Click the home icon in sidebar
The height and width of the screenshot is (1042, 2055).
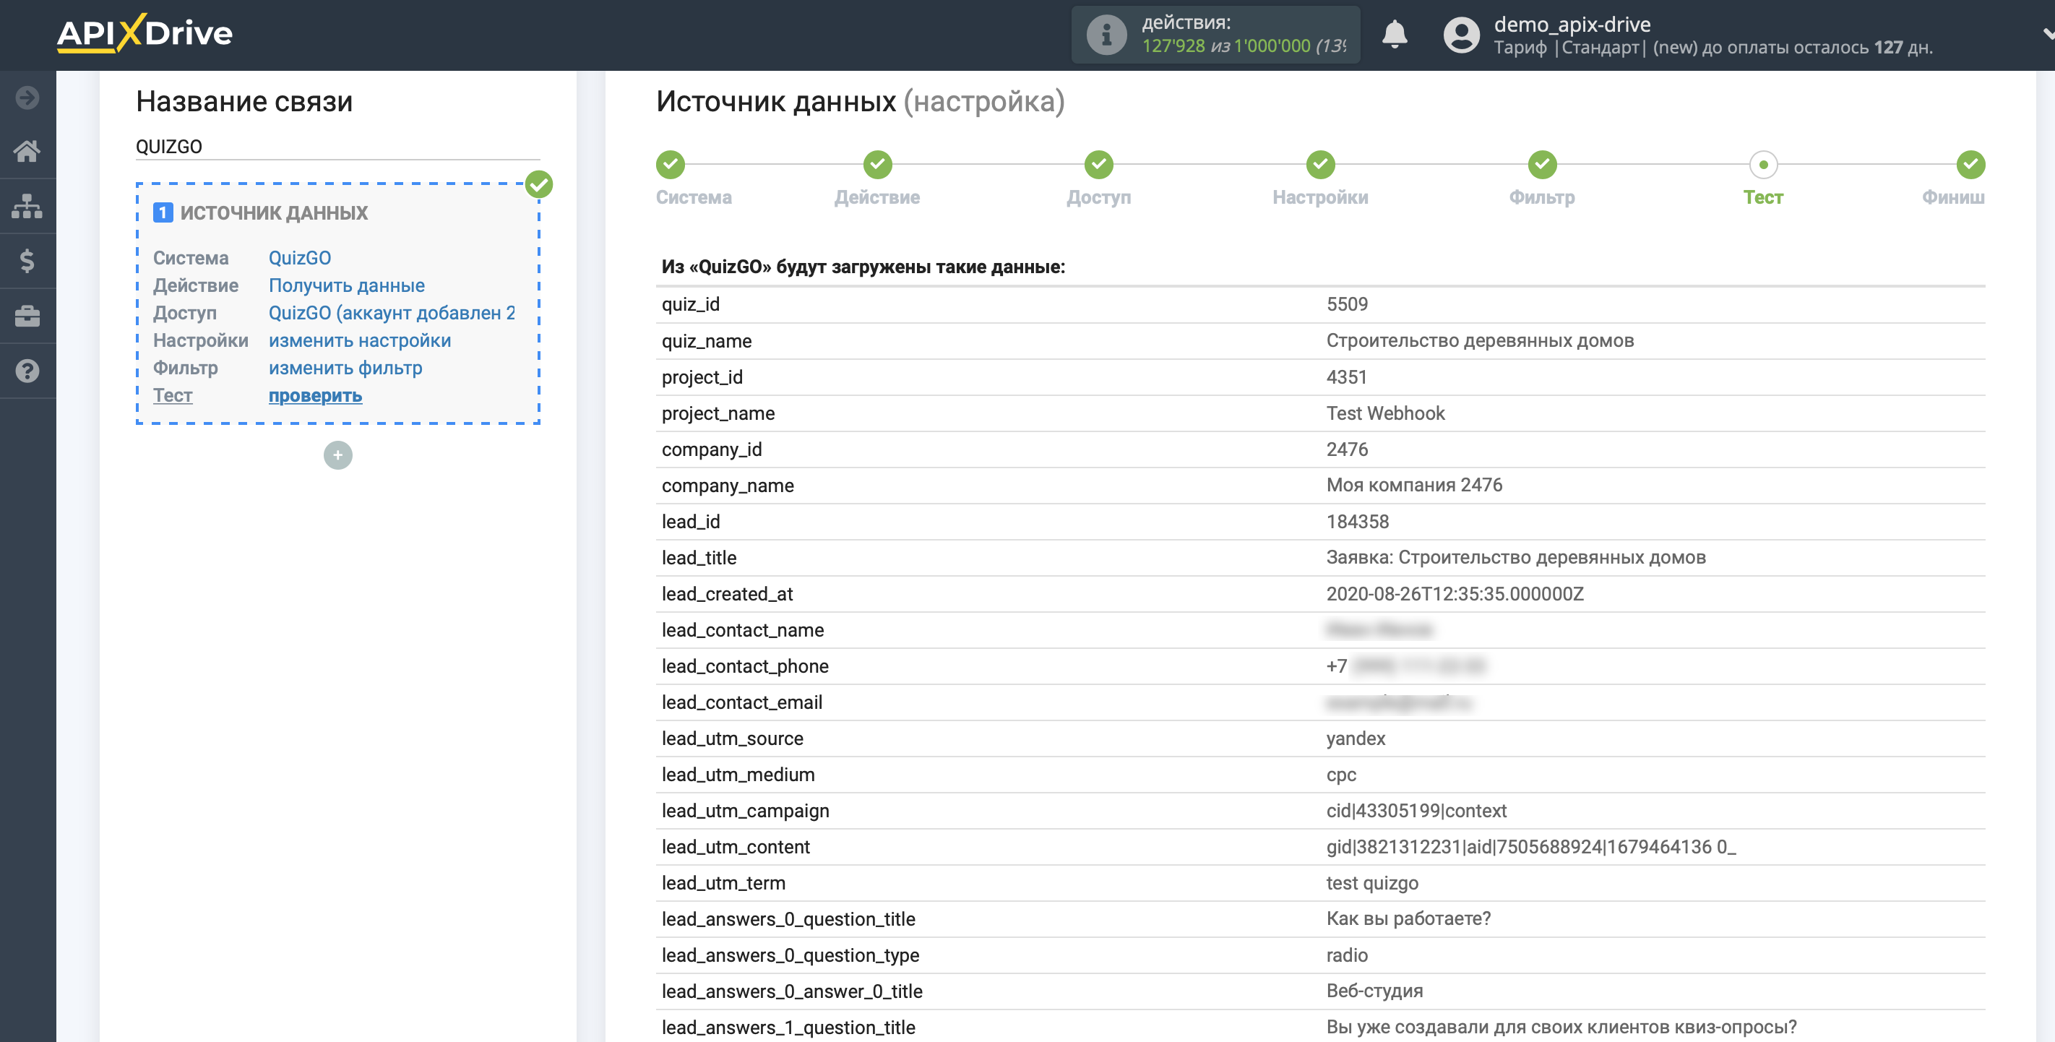coord(27,152)
